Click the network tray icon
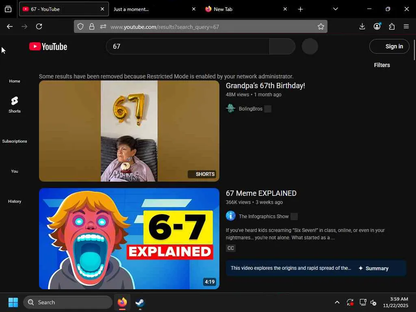Screen dimensions: 416x312 (x=363, y=302)
